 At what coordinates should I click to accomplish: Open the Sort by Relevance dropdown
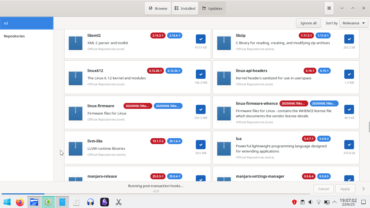(354, 23)
